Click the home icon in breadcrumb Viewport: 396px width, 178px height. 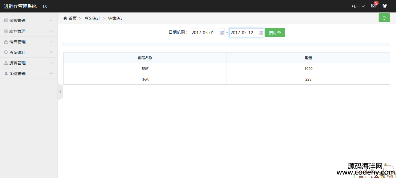pos(65,18)
